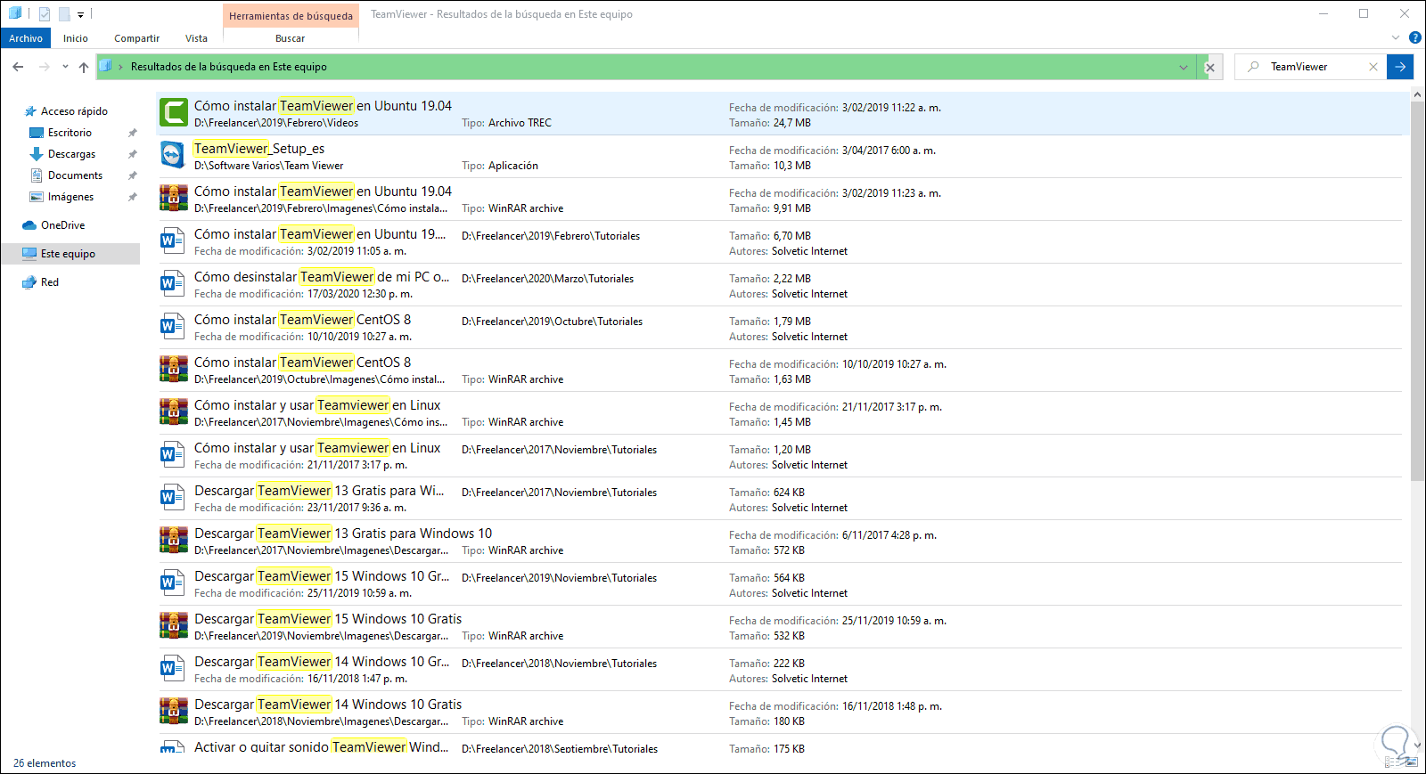Select the Buscar ribbon tab

point(290,38)
